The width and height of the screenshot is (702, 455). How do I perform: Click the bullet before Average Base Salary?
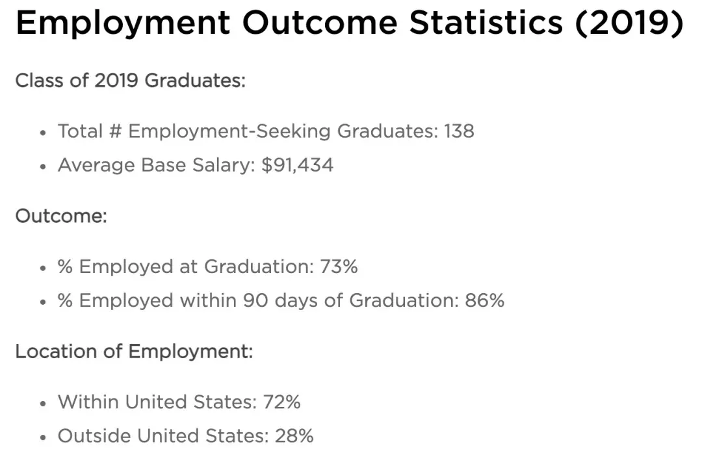[x=43, y=166]
